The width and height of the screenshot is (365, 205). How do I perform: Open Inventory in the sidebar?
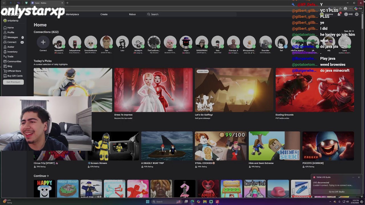click(11, 52)
